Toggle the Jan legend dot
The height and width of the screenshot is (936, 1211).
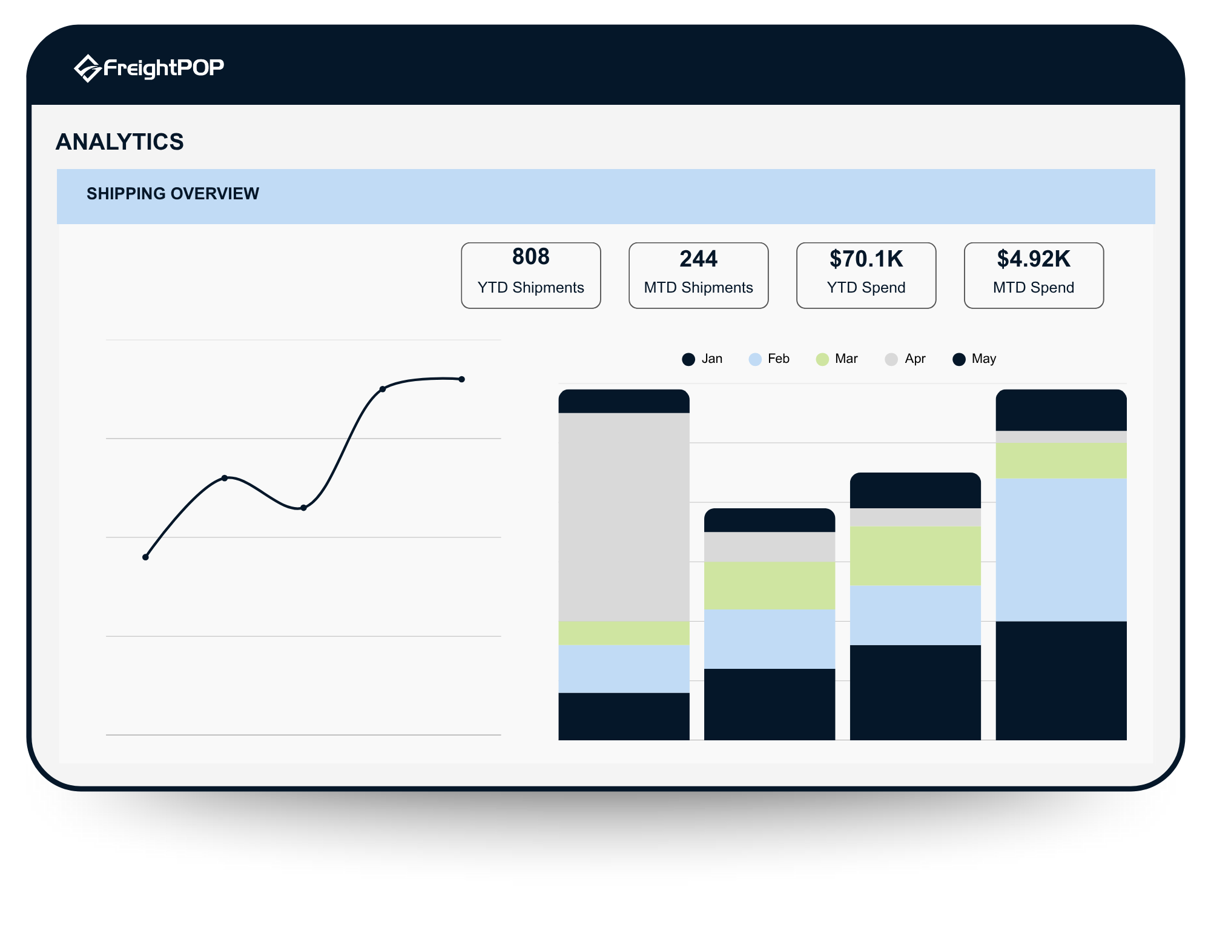[x=688, y=359]
